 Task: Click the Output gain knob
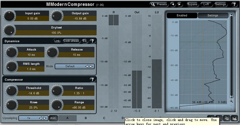(x=57, y=16)
